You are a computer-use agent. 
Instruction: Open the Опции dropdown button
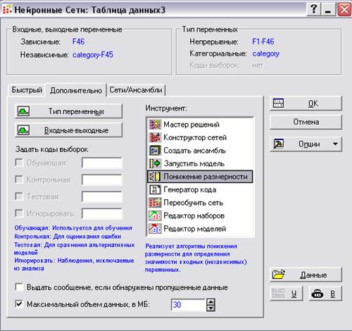point(306,144)
